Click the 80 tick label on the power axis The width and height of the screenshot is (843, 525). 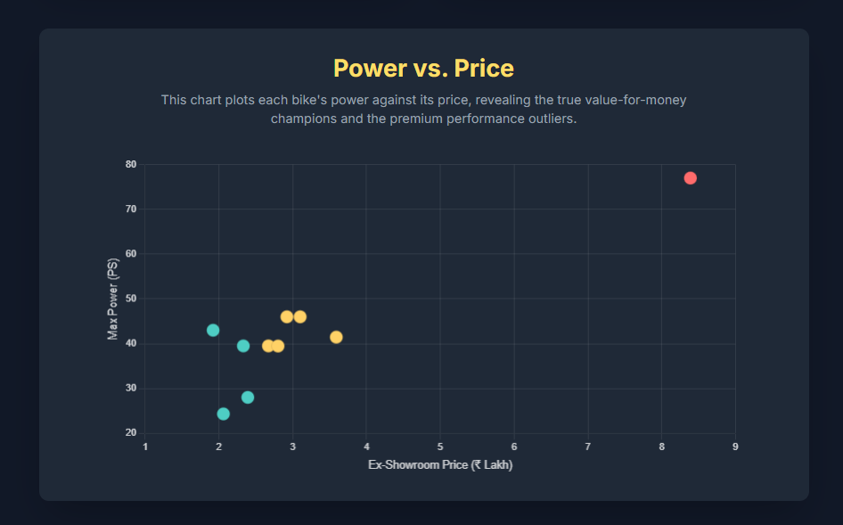131,165
